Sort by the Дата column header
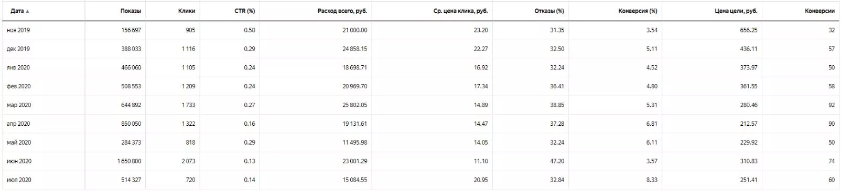The height and width of the screenshot is (191, 841). 17,11
